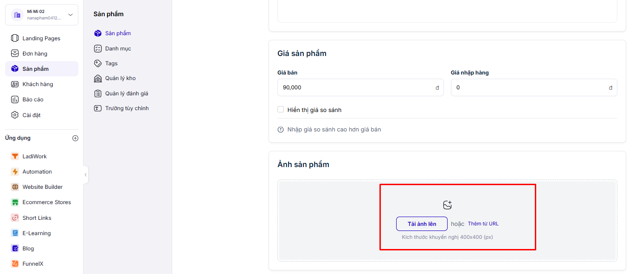Select the Khách hàng customers icon

click(15, 84)
